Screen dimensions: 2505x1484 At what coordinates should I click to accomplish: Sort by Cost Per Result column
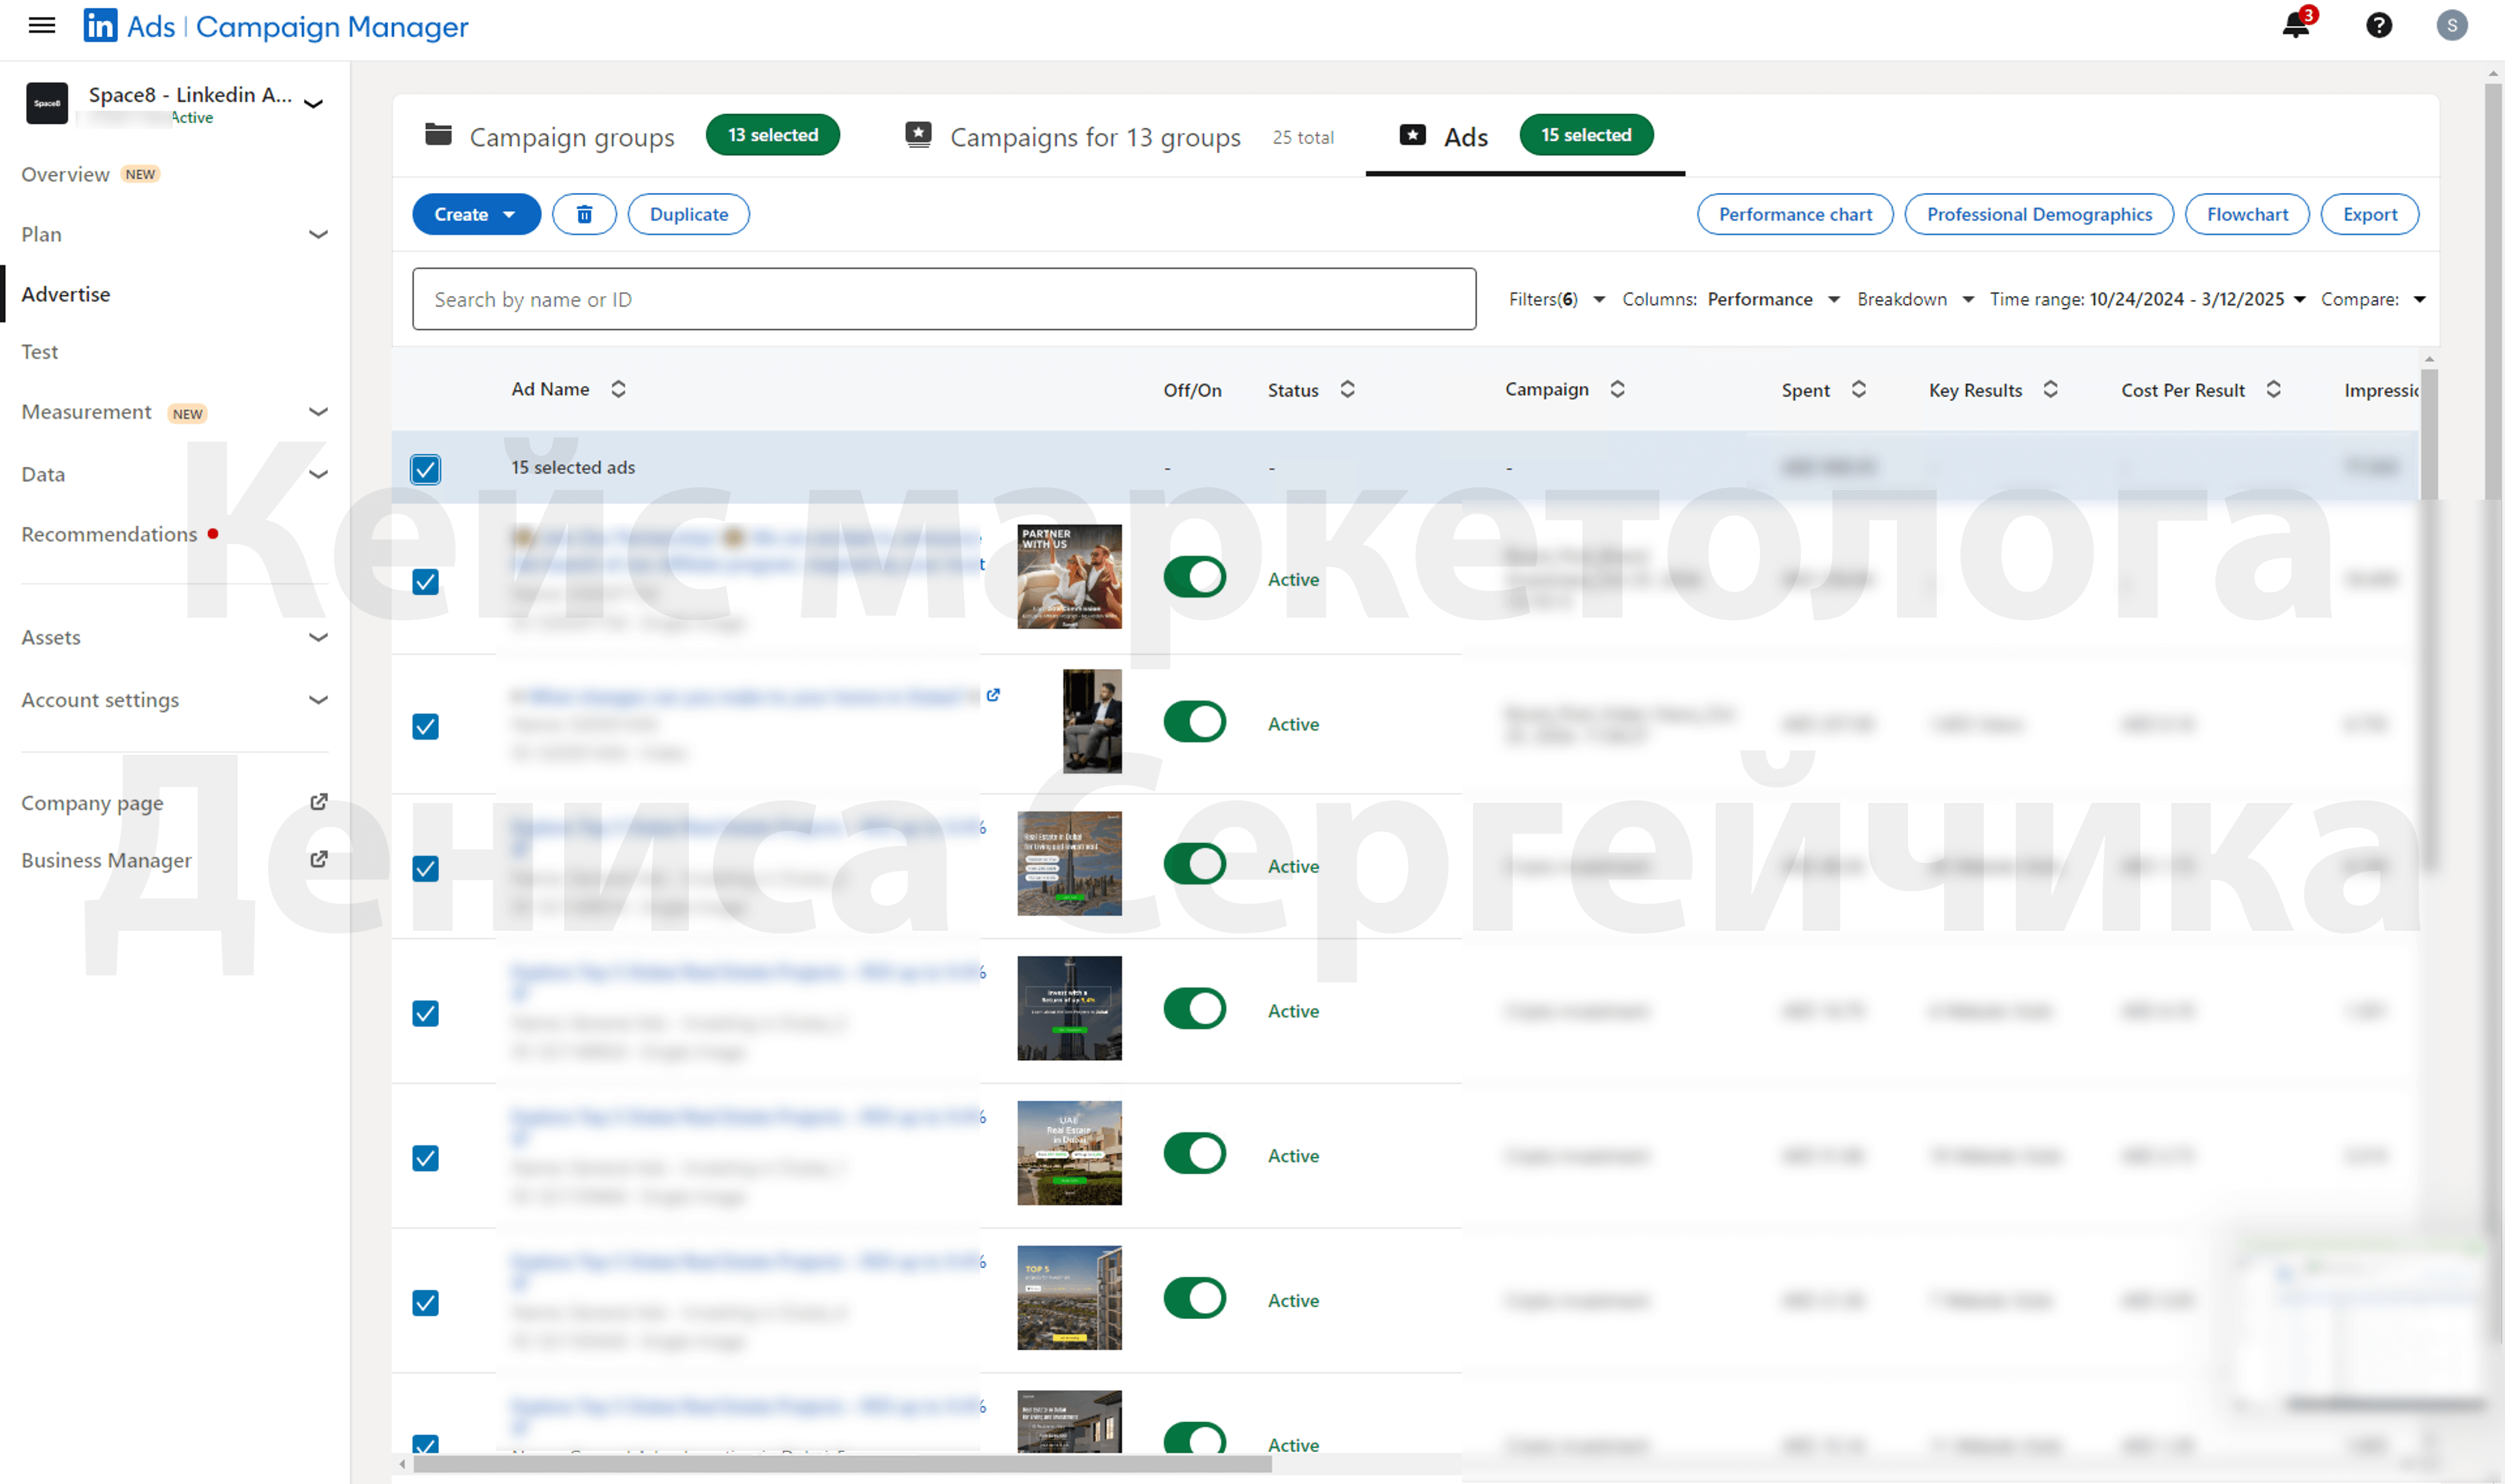pos(2273,389)
